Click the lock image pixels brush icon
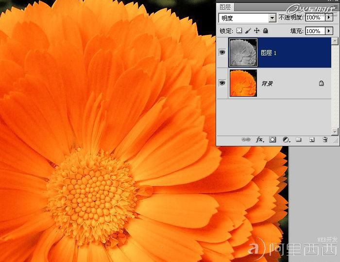 coord(248,31)
